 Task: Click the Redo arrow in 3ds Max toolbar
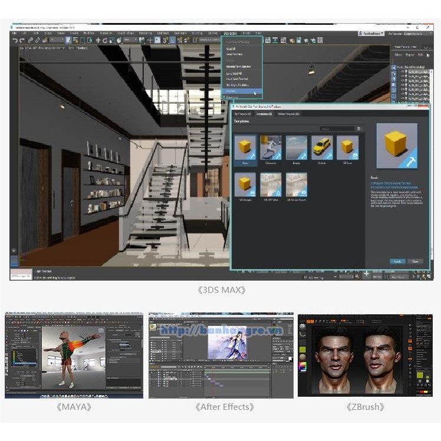coord(22,40)
